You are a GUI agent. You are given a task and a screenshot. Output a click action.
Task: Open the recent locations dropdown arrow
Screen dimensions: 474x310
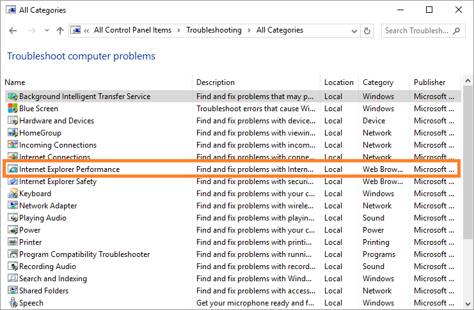pos(47,31)
